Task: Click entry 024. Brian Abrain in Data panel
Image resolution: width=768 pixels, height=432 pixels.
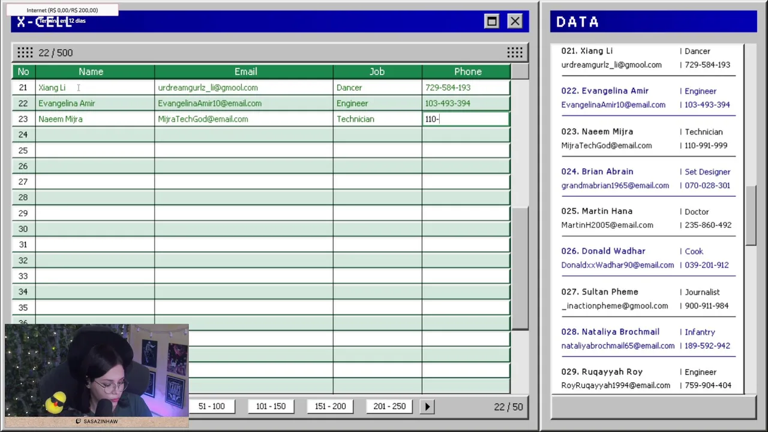Action: [x=597, y=172]
